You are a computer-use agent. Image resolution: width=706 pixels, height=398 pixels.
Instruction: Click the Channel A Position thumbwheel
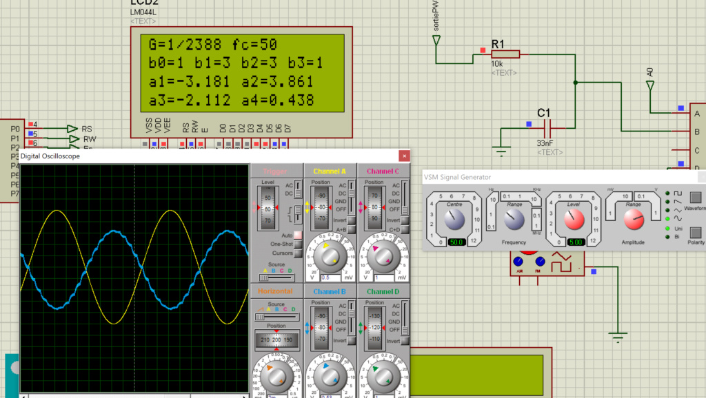point(321,207)
